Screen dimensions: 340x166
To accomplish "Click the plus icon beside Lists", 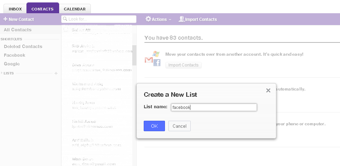I will (56, 73).
